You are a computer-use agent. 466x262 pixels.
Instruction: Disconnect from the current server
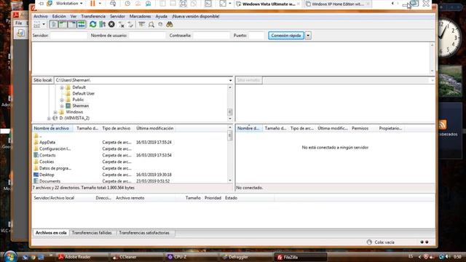pyautogui.click(x=122, y=25)
